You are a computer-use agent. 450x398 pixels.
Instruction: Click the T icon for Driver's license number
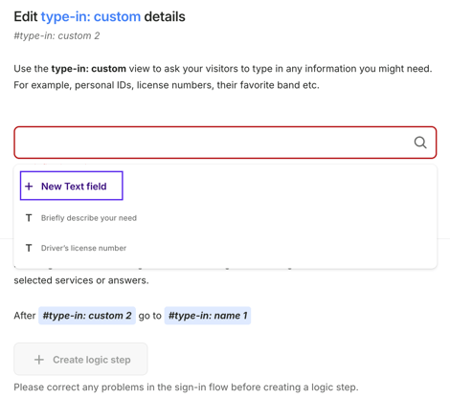(x=29, y=248)
